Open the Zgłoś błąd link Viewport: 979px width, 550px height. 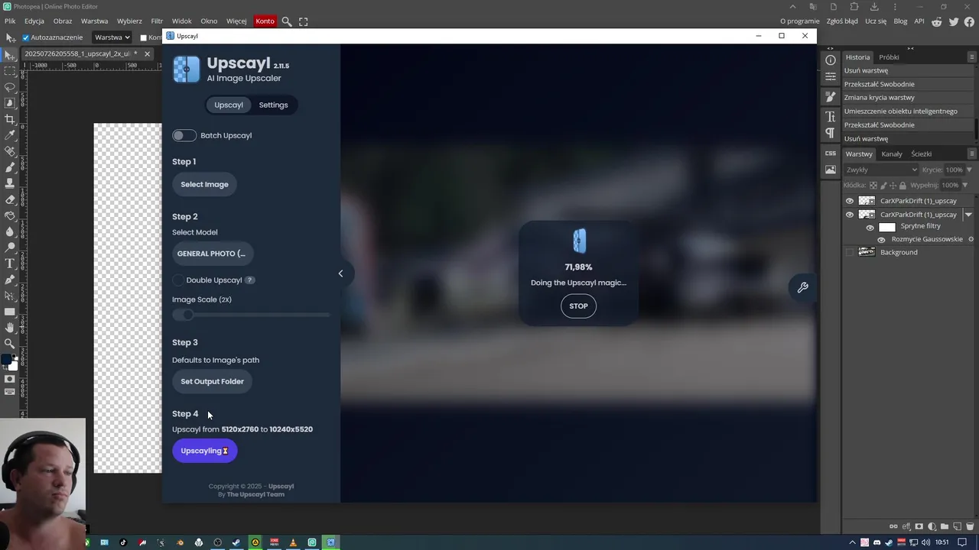pyautogui.click(x=842, y=21)
